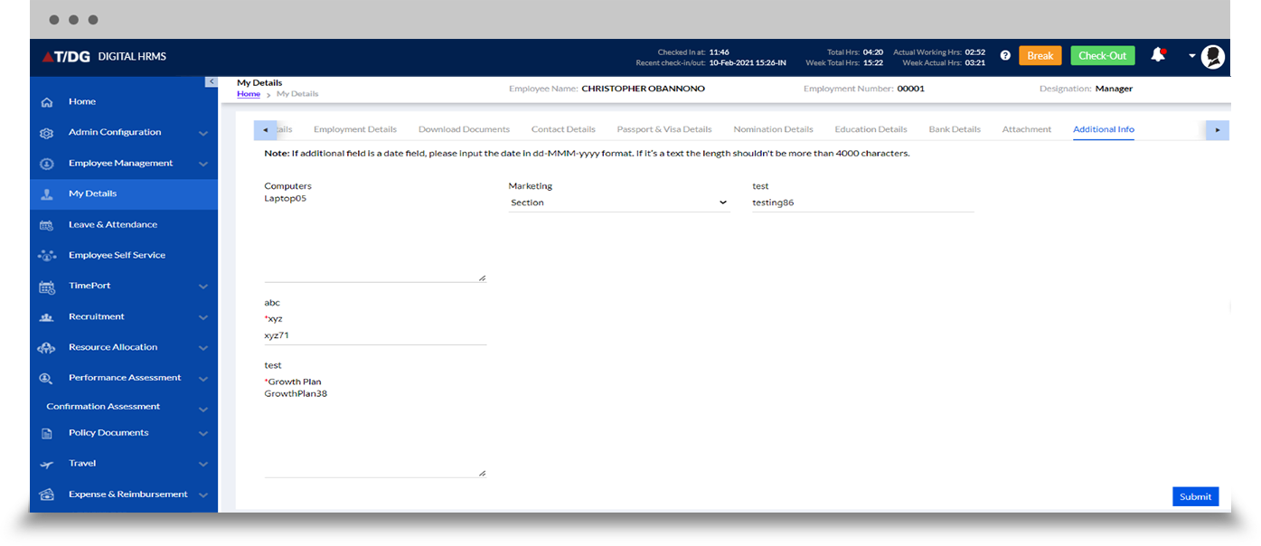
Task: Switch to the Attachment tab
Action: tap(1027, 129)
